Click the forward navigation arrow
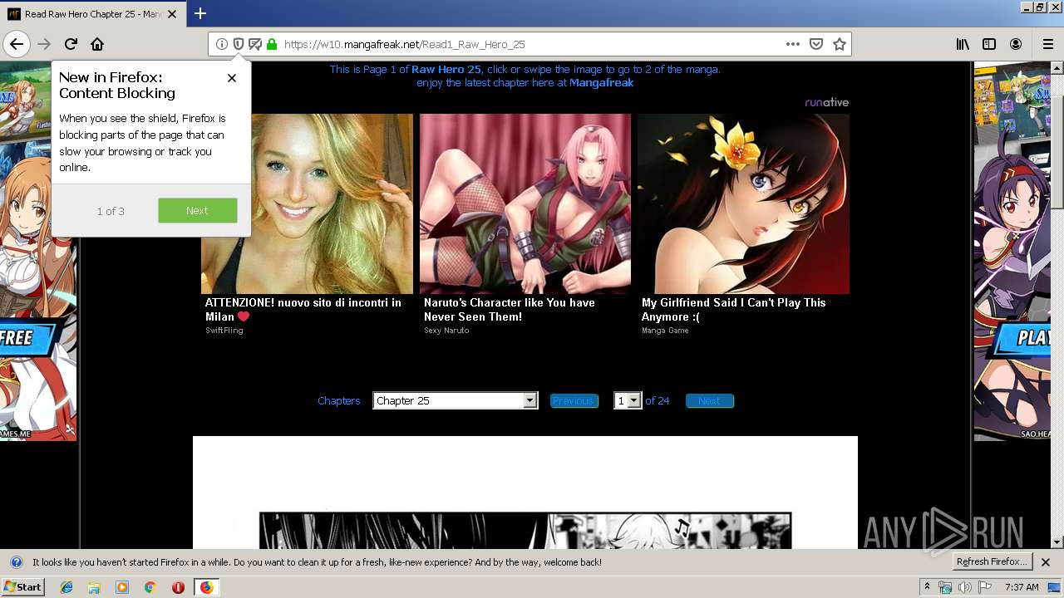This screenshot has width=1064, height=598. (45, 44)
